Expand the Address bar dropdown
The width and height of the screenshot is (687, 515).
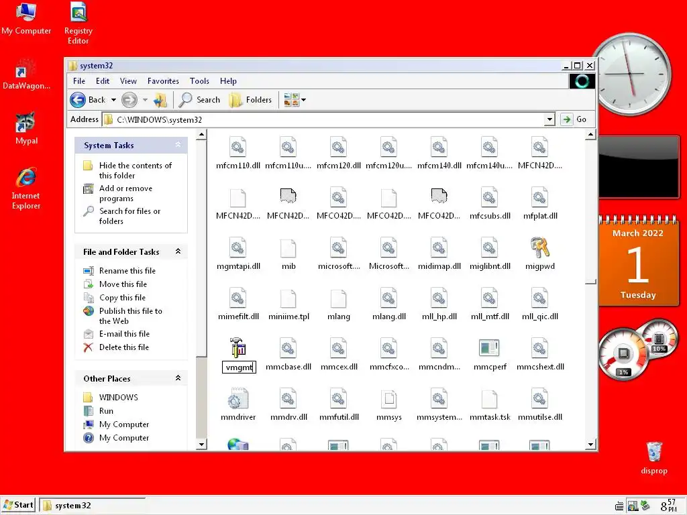click(x=549, y=119)
